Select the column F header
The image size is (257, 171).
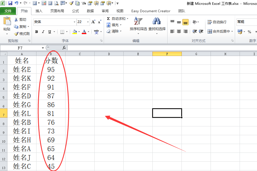(x=167, y=54)
